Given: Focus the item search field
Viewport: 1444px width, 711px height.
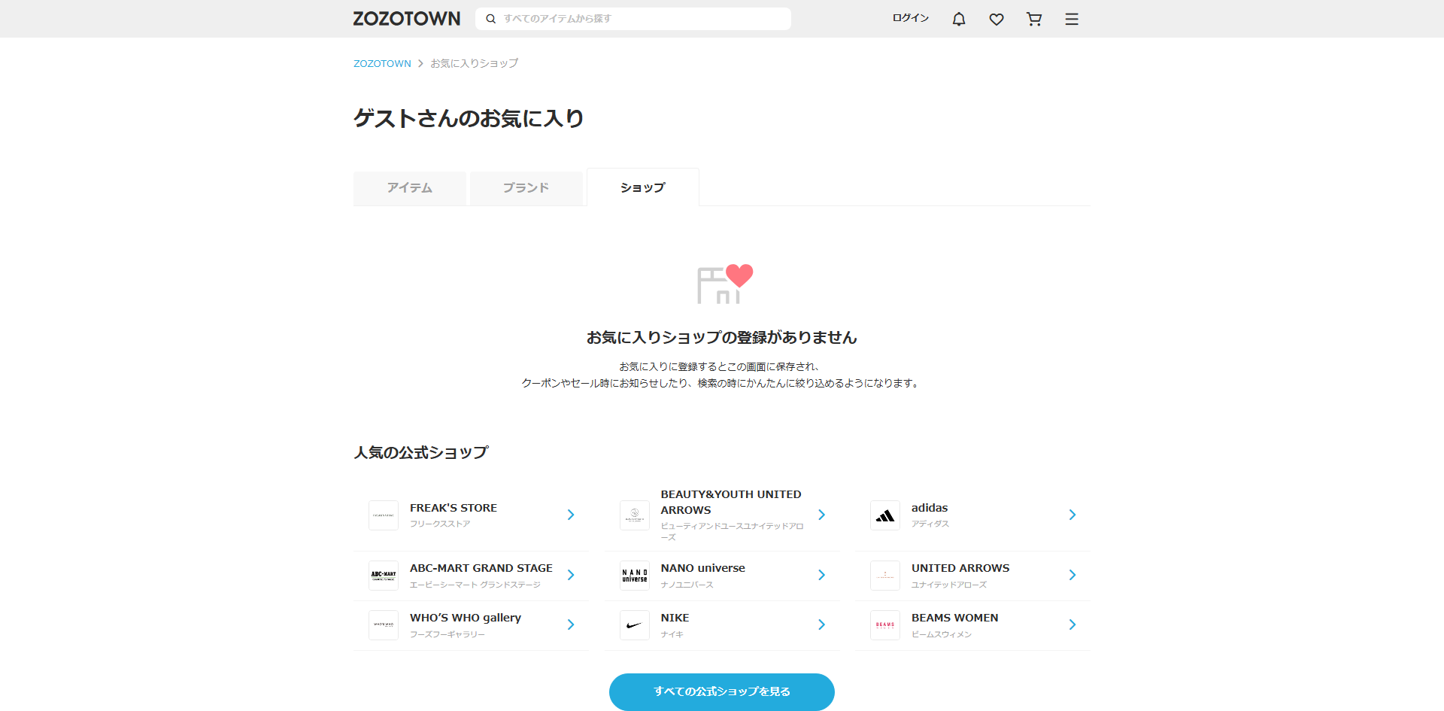Looking at the screenshot, I should coord(633,19).
